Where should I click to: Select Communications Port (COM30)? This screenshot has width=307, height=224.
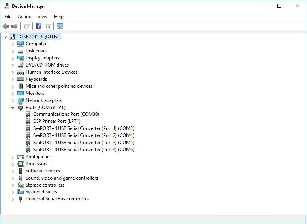66,114
